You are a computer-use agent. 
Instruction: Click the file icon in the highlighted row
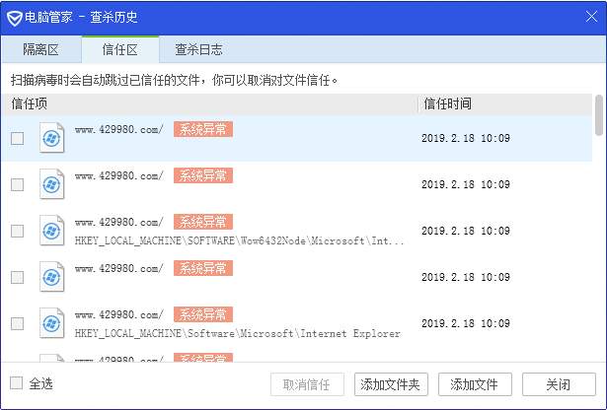(52, 138)
